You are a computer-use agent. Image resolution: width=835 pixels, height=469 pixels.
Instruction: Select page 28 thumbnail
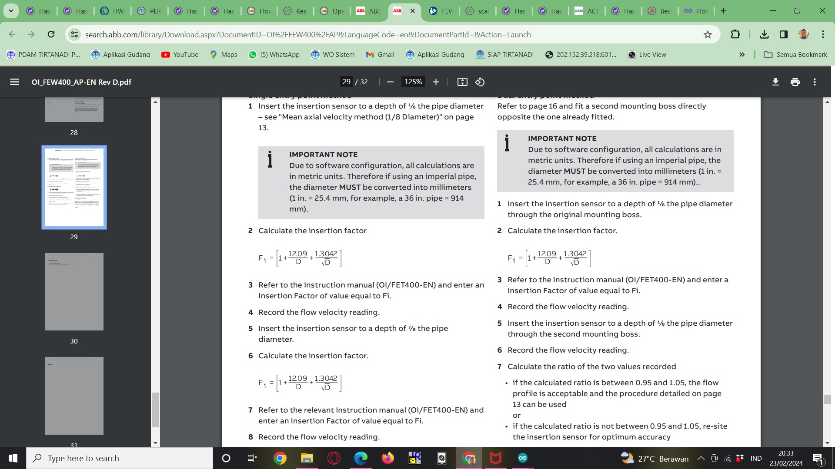pyautogui.click(x=74, y=110)
